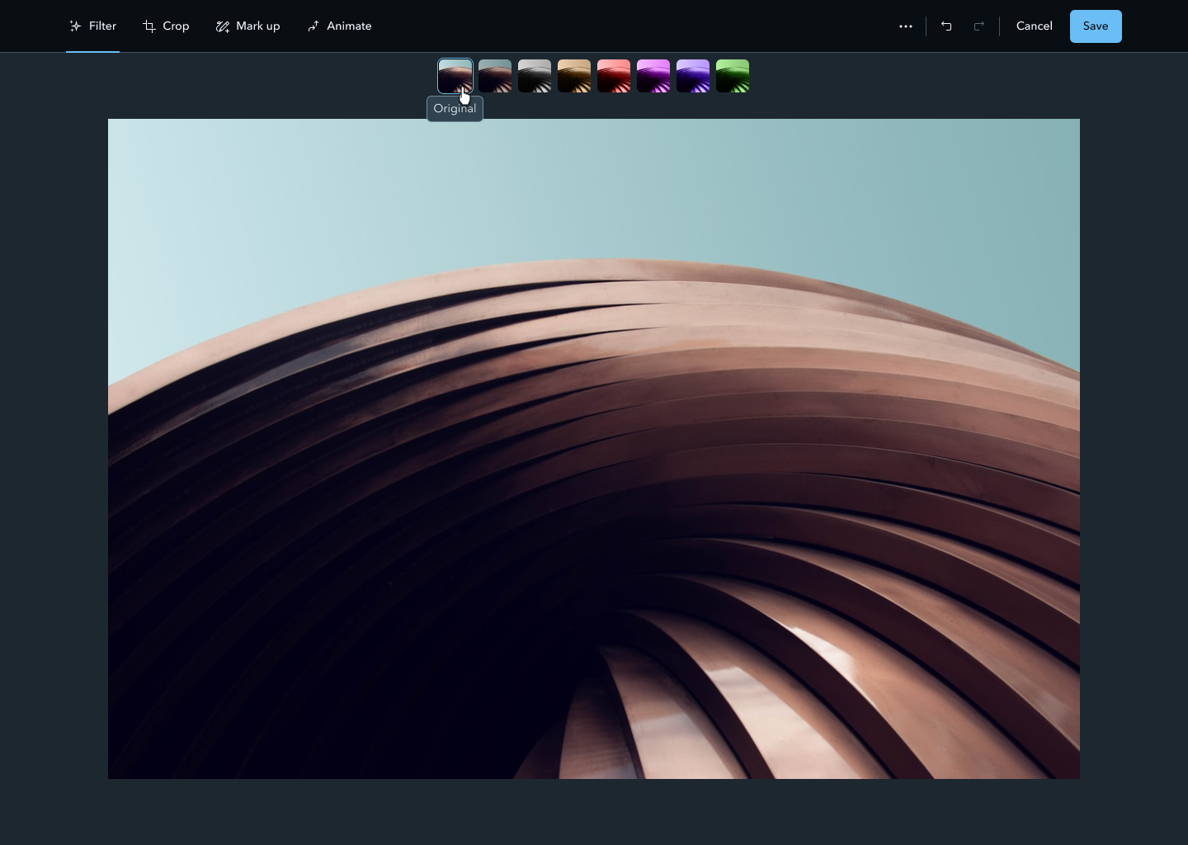Apply the magenta filter preset
The width and height of the screenshot is (1188, 845).
pos(653,75)
